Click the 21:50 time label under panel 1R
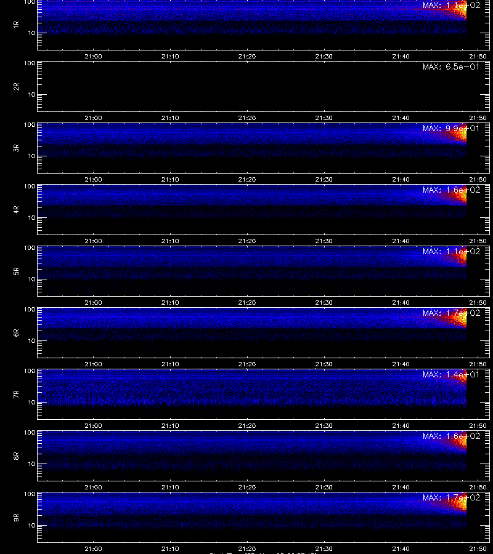This screenshot has width=493, height=554. [478, 57]
